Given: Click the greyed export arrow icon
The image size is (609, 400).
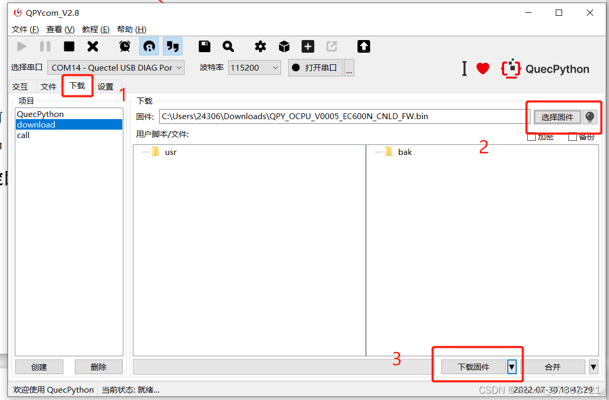Looking at the screenshot, I should click(332, 46).
